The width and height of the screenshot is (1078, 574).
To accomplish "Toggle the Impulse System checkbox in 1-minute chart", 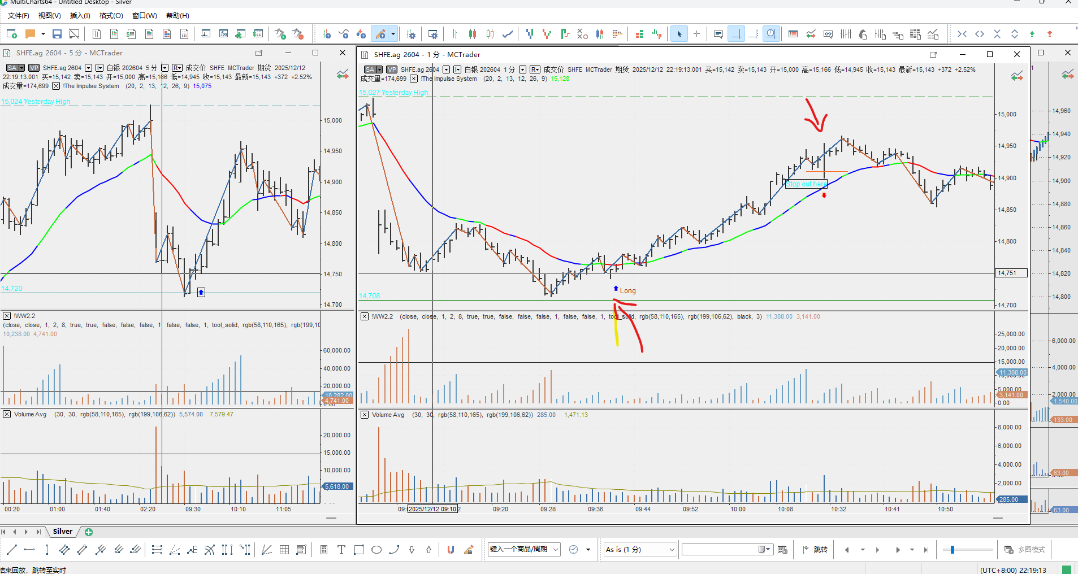I will (414, 79).
